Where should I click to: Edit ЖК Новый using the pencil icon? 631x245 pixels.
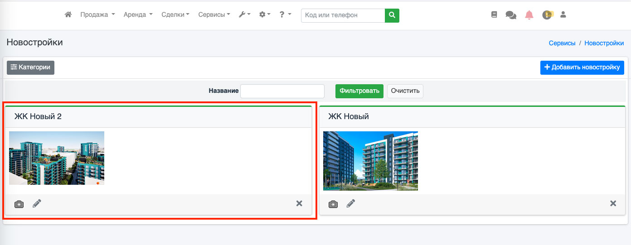coord(351,204)
